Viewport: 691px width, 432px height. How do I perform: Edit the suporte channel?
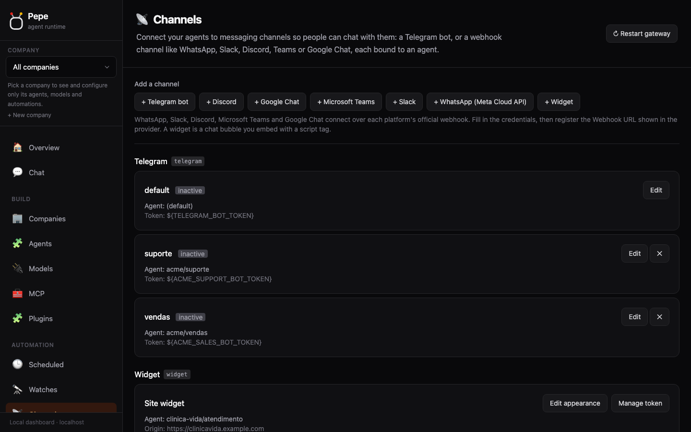coord(634,253)
